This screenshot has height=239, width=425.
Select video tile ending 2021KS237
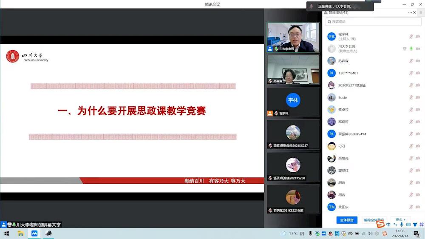point(293,134)
